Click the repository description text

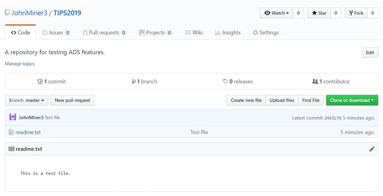[55, 52]
